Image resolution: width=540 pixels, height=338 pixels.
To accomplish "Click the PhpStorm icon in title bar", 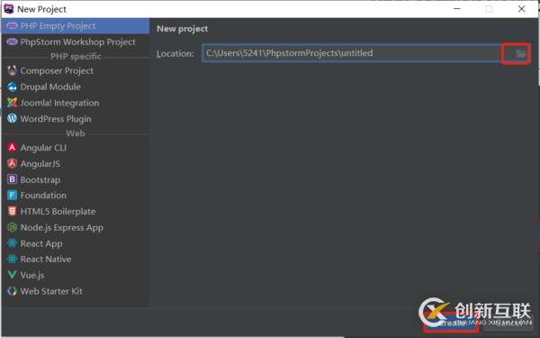I will 9,9.
